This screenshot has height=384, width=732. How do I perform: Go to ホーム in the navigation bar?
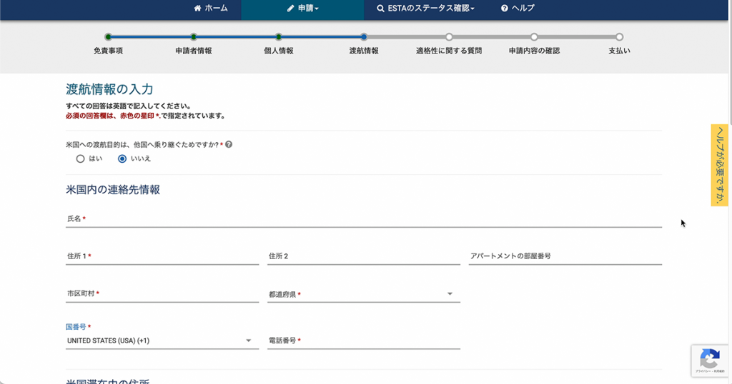[x=211, y=9]
